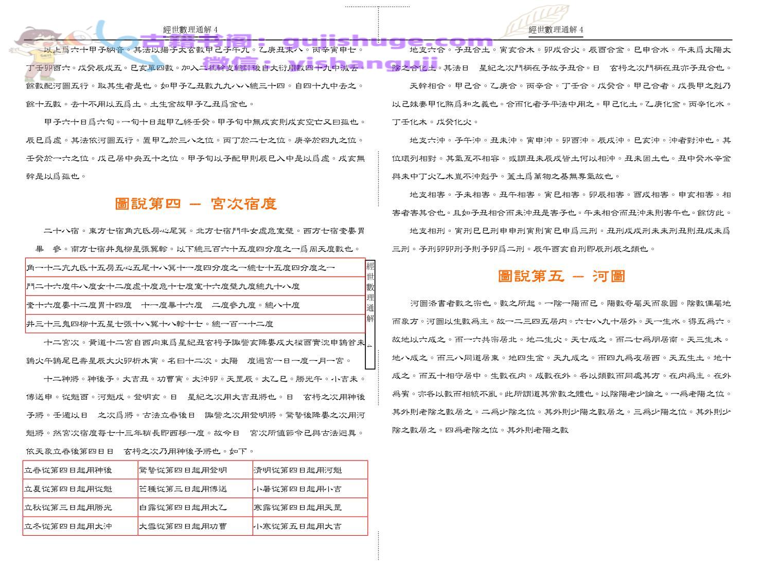
Task: Select the table row starting with 鬥二十六度
Action: (195, 286)
